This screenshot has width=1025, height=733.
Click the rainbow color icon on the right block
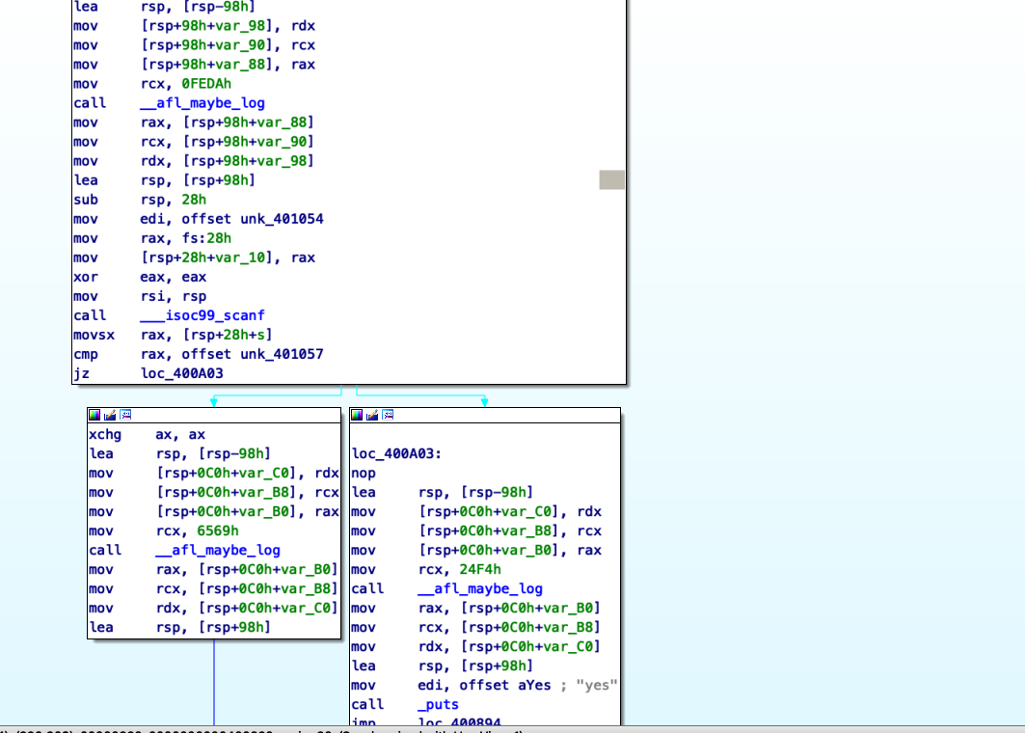[358, 415]
